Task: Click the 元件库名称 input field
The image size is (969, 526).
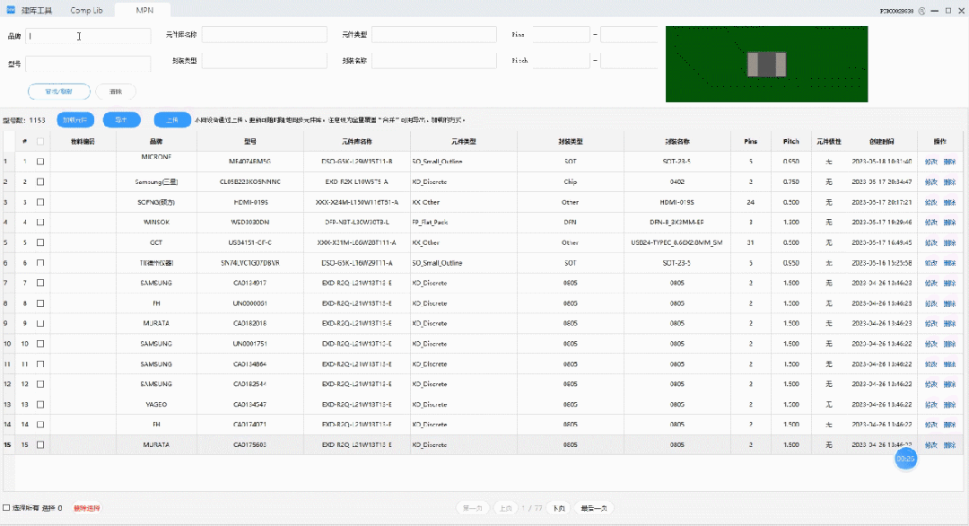Action: point(265,35)
